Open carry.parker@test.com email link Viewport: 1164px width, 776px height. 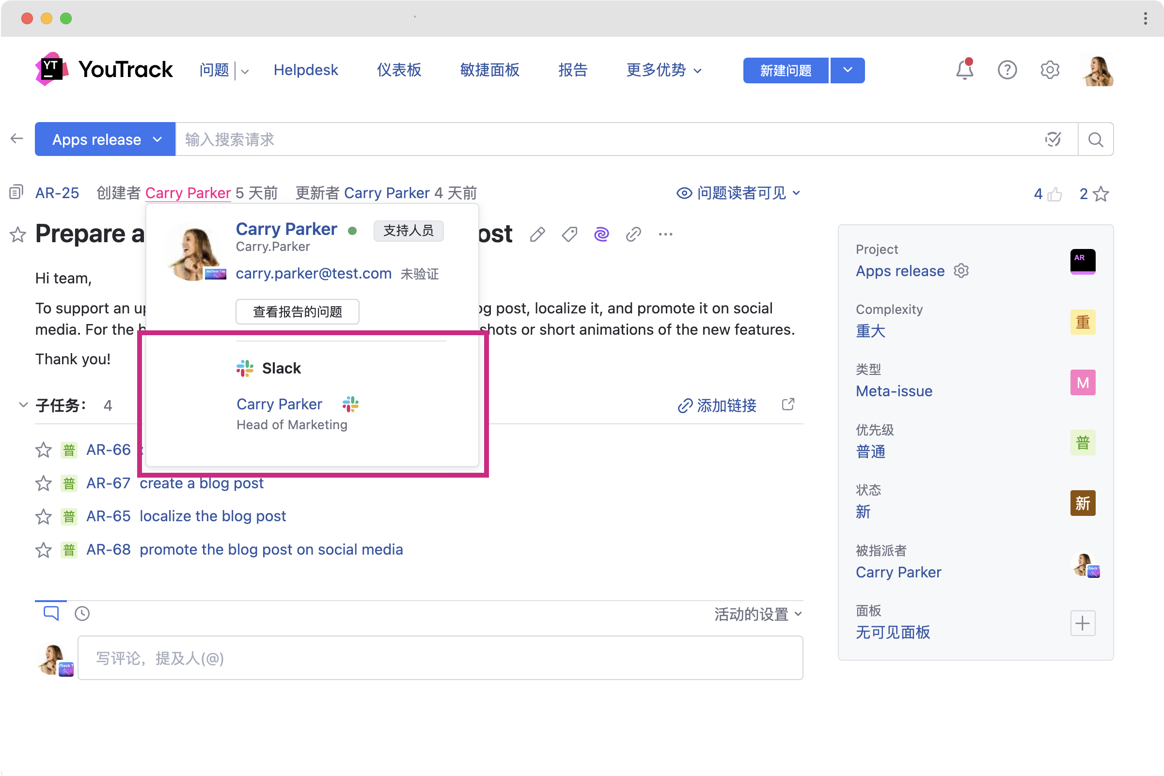[x=314, y=273]
